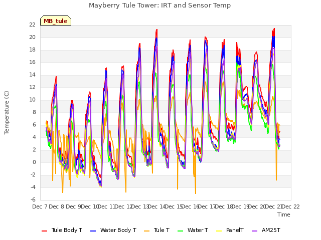Click the Dec 7 x-axis tick label

[40, 206]
